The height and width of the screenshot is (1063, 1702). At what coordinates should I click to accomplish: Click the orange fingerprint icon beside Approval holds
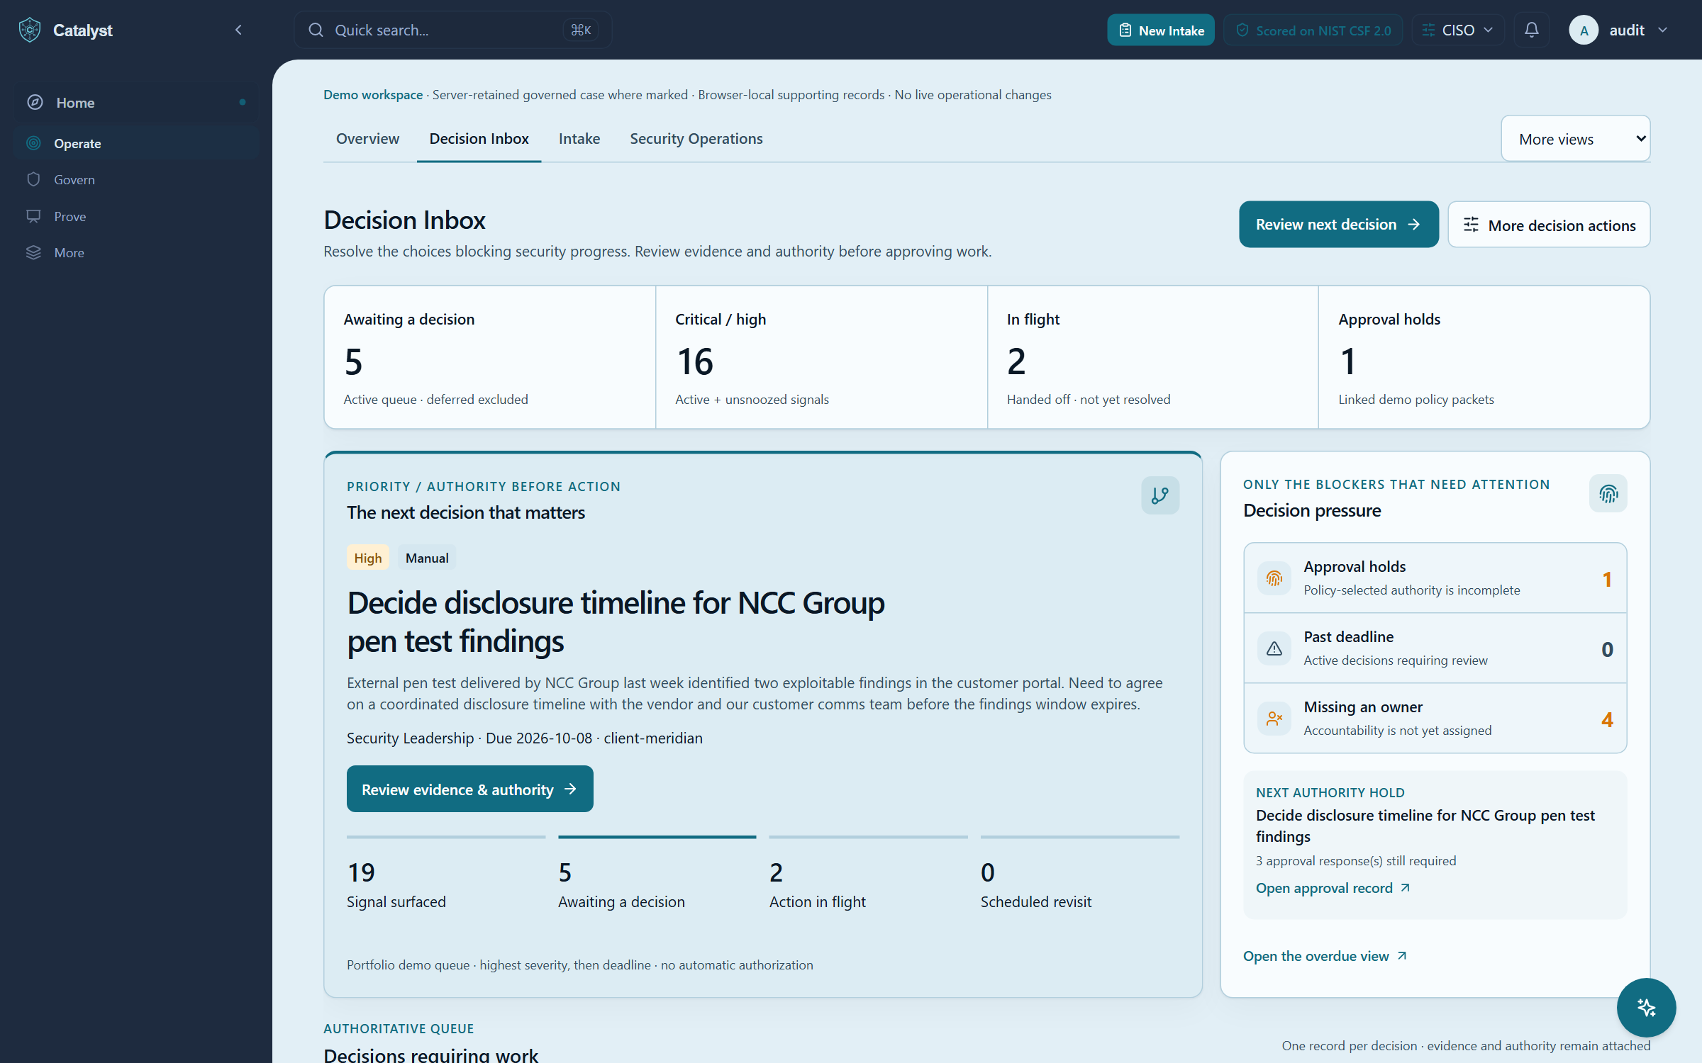coord(1274,578)
